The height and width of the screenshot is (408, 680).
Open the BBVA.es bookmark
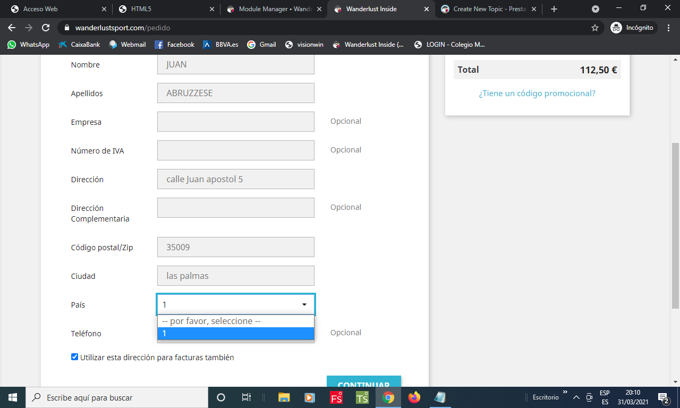tap(220, 45)
